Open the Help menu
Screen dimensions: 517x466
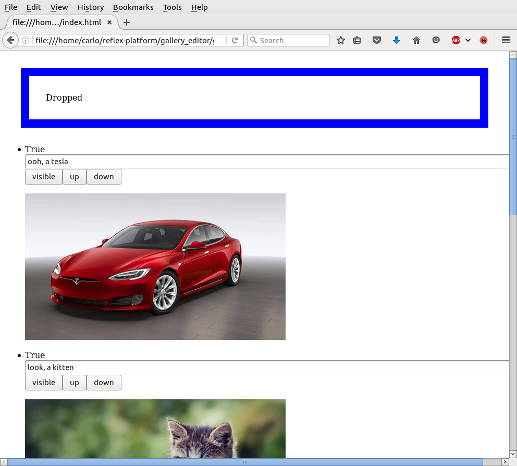[200, 7]
